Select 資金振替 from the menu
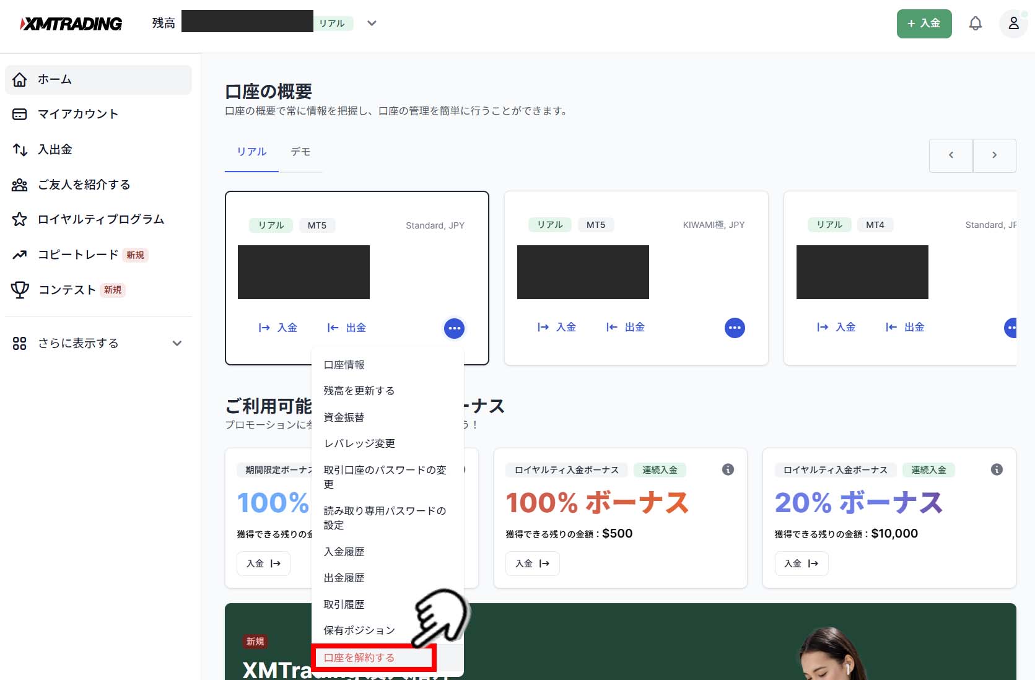 pos(388,417)
